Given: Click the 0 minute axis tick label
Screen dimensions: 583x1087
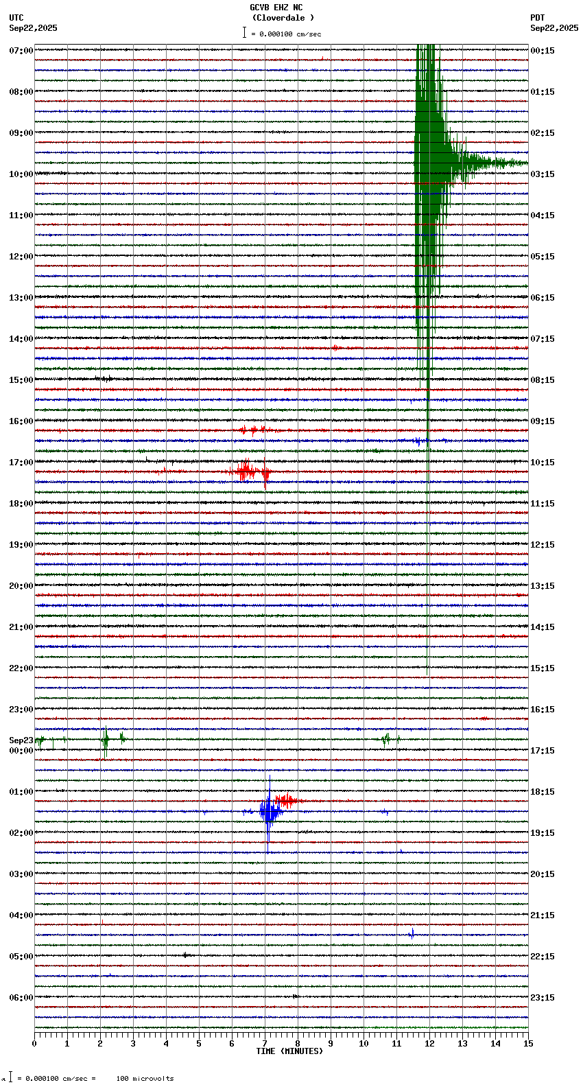Looking at the screenshot, I should point(34,1044).
